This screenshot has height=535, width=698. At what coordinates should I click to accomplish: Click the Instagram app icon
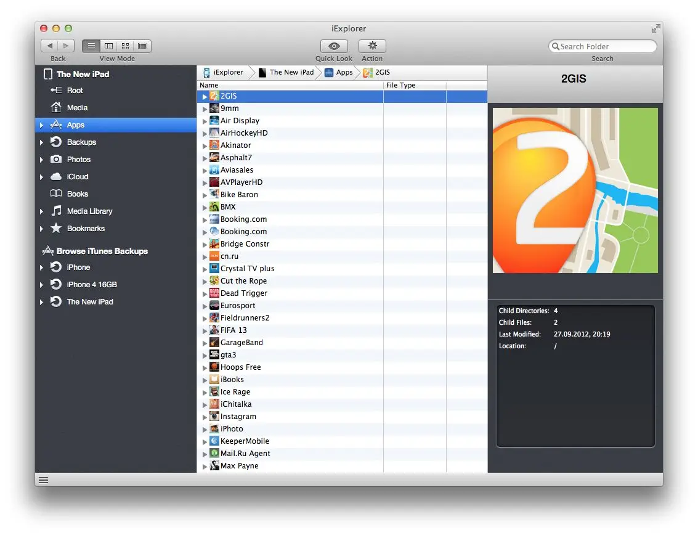214,417
